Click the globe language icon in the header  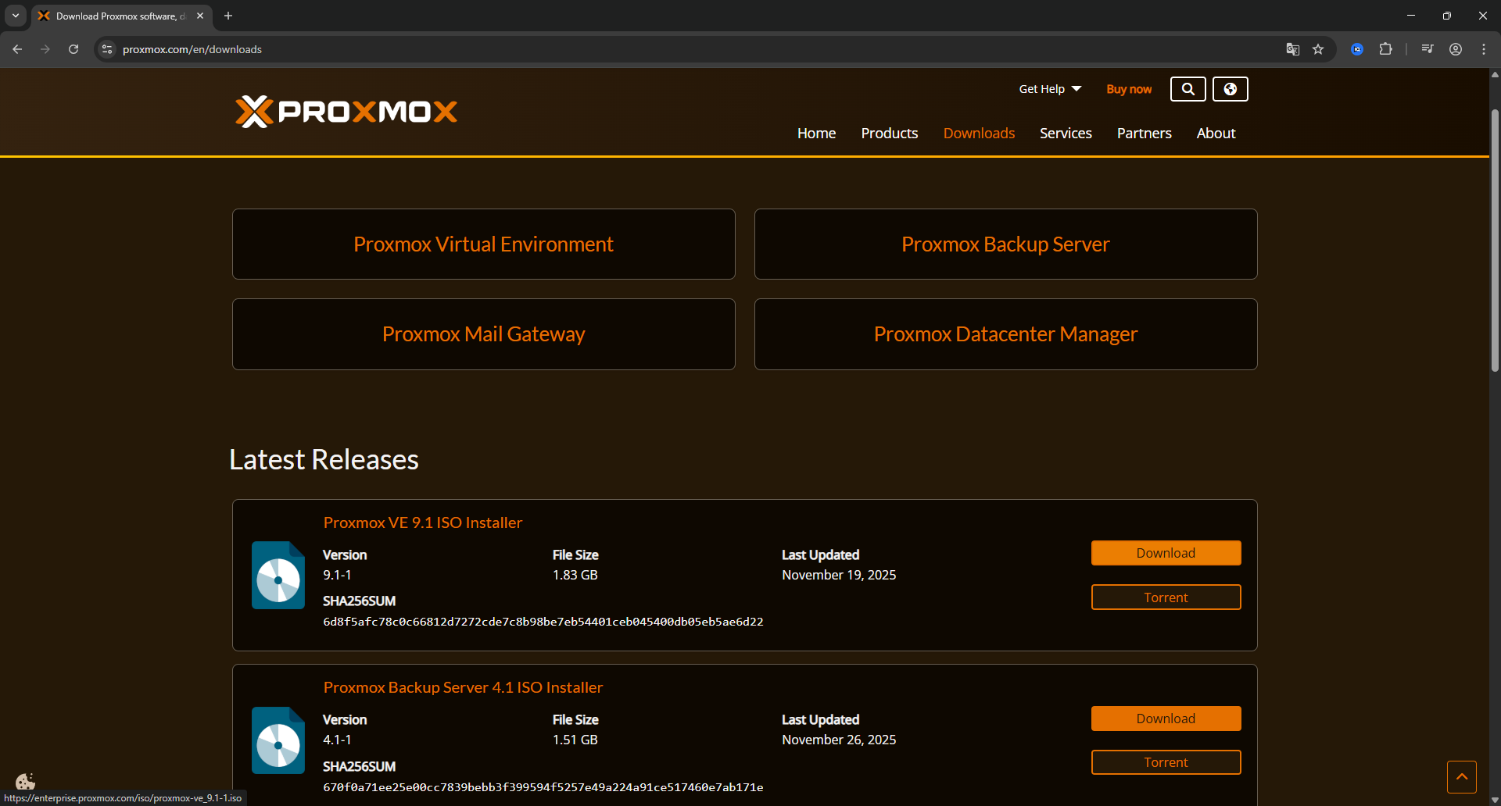[1230, 89]
